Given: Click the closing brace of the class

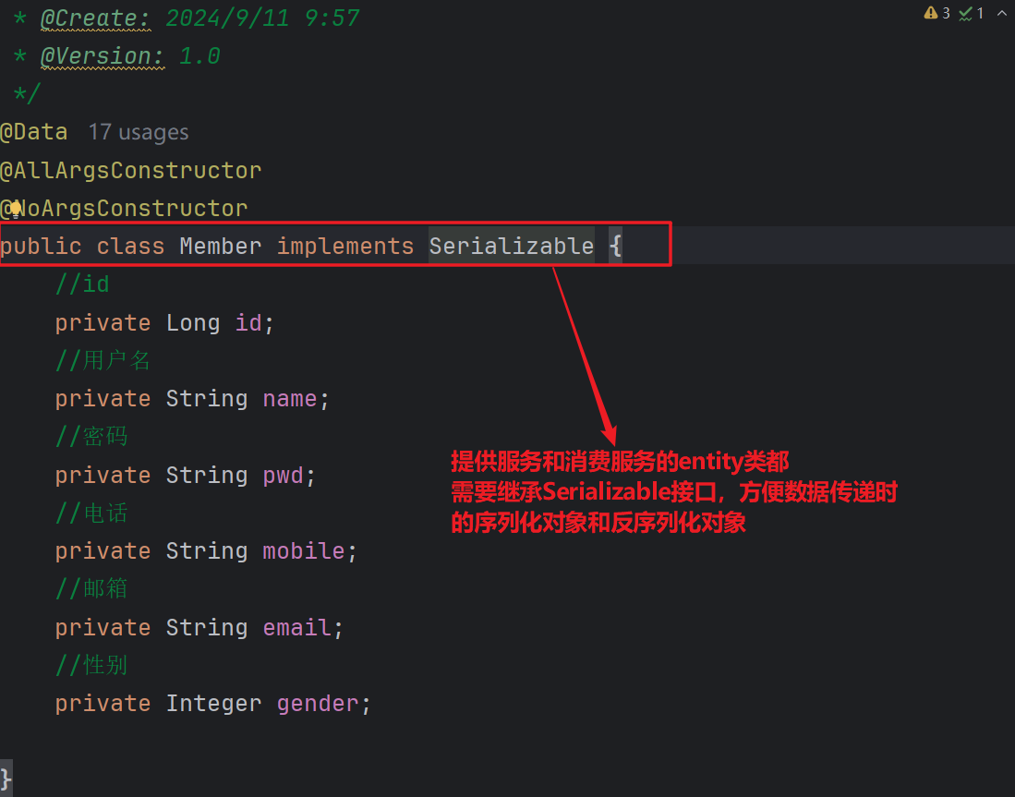Looking at the screenshot, I should [x=6, y=776].
